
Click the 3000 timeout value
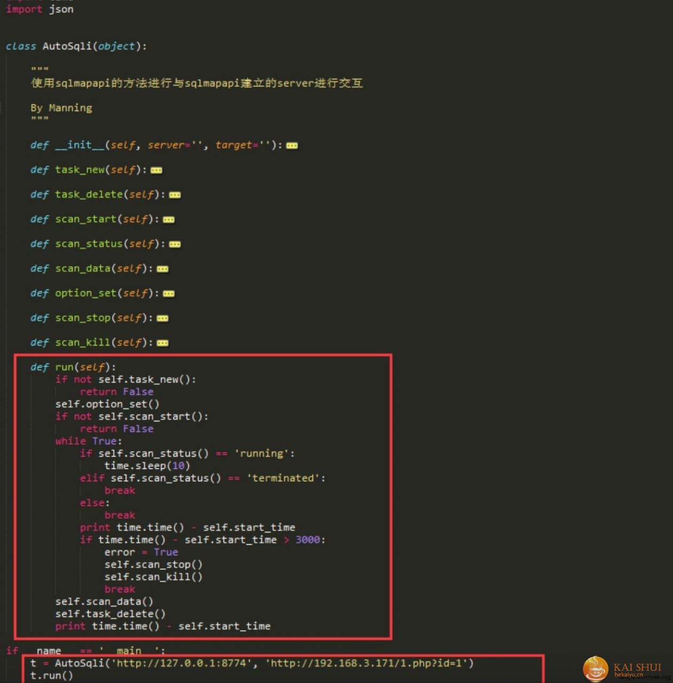pyautogui.click(x=308, y=539)
